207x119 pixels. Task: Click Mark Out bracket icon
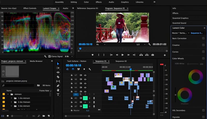(x=104, y=55)
